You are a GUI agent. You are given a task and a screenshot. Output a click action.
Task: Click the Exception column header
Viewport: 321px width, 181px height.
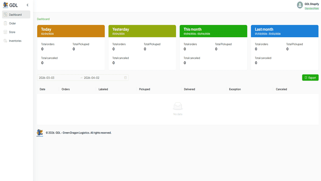235,89
